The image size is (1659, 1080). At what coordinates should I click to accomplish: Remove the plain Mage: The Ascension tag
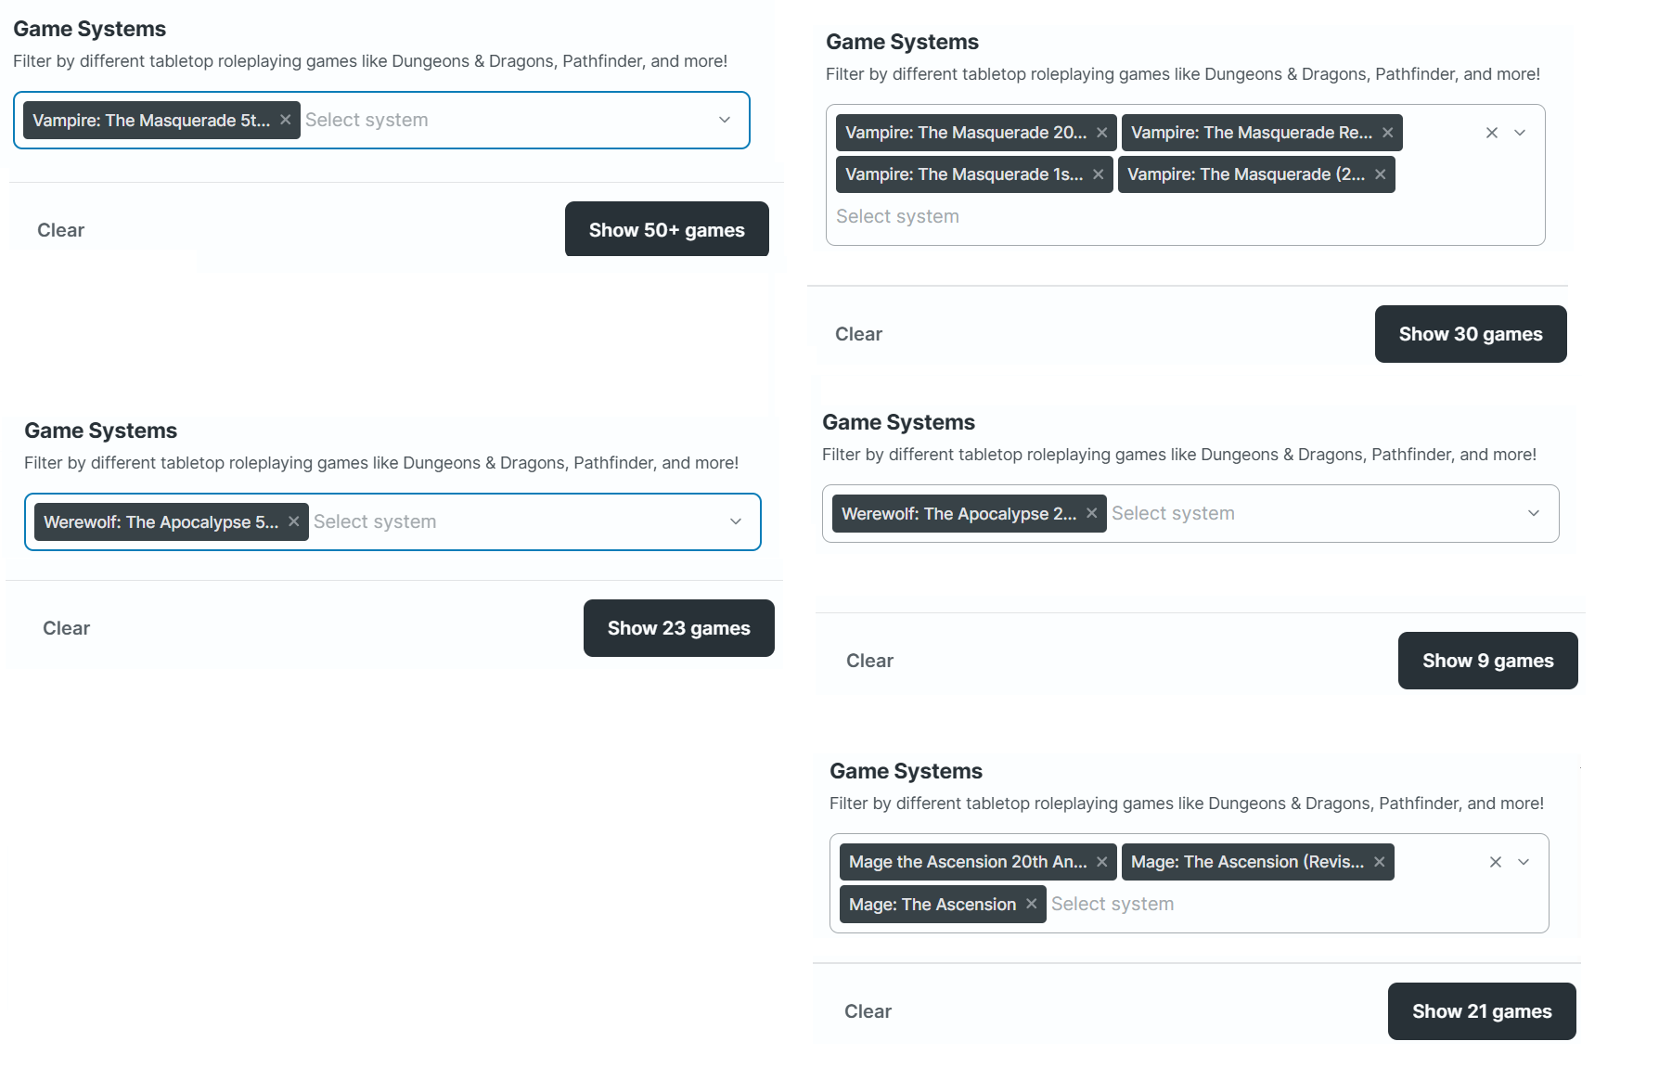point(1031,904)
